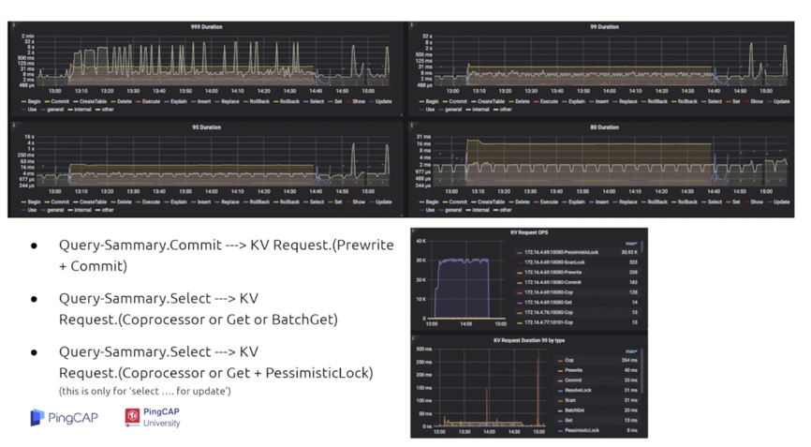The width and height of the screenshot is (811, 447).
Task: Open the 99 Duration panel title menu
Action: pyautogui.click(x=604, y=27)
